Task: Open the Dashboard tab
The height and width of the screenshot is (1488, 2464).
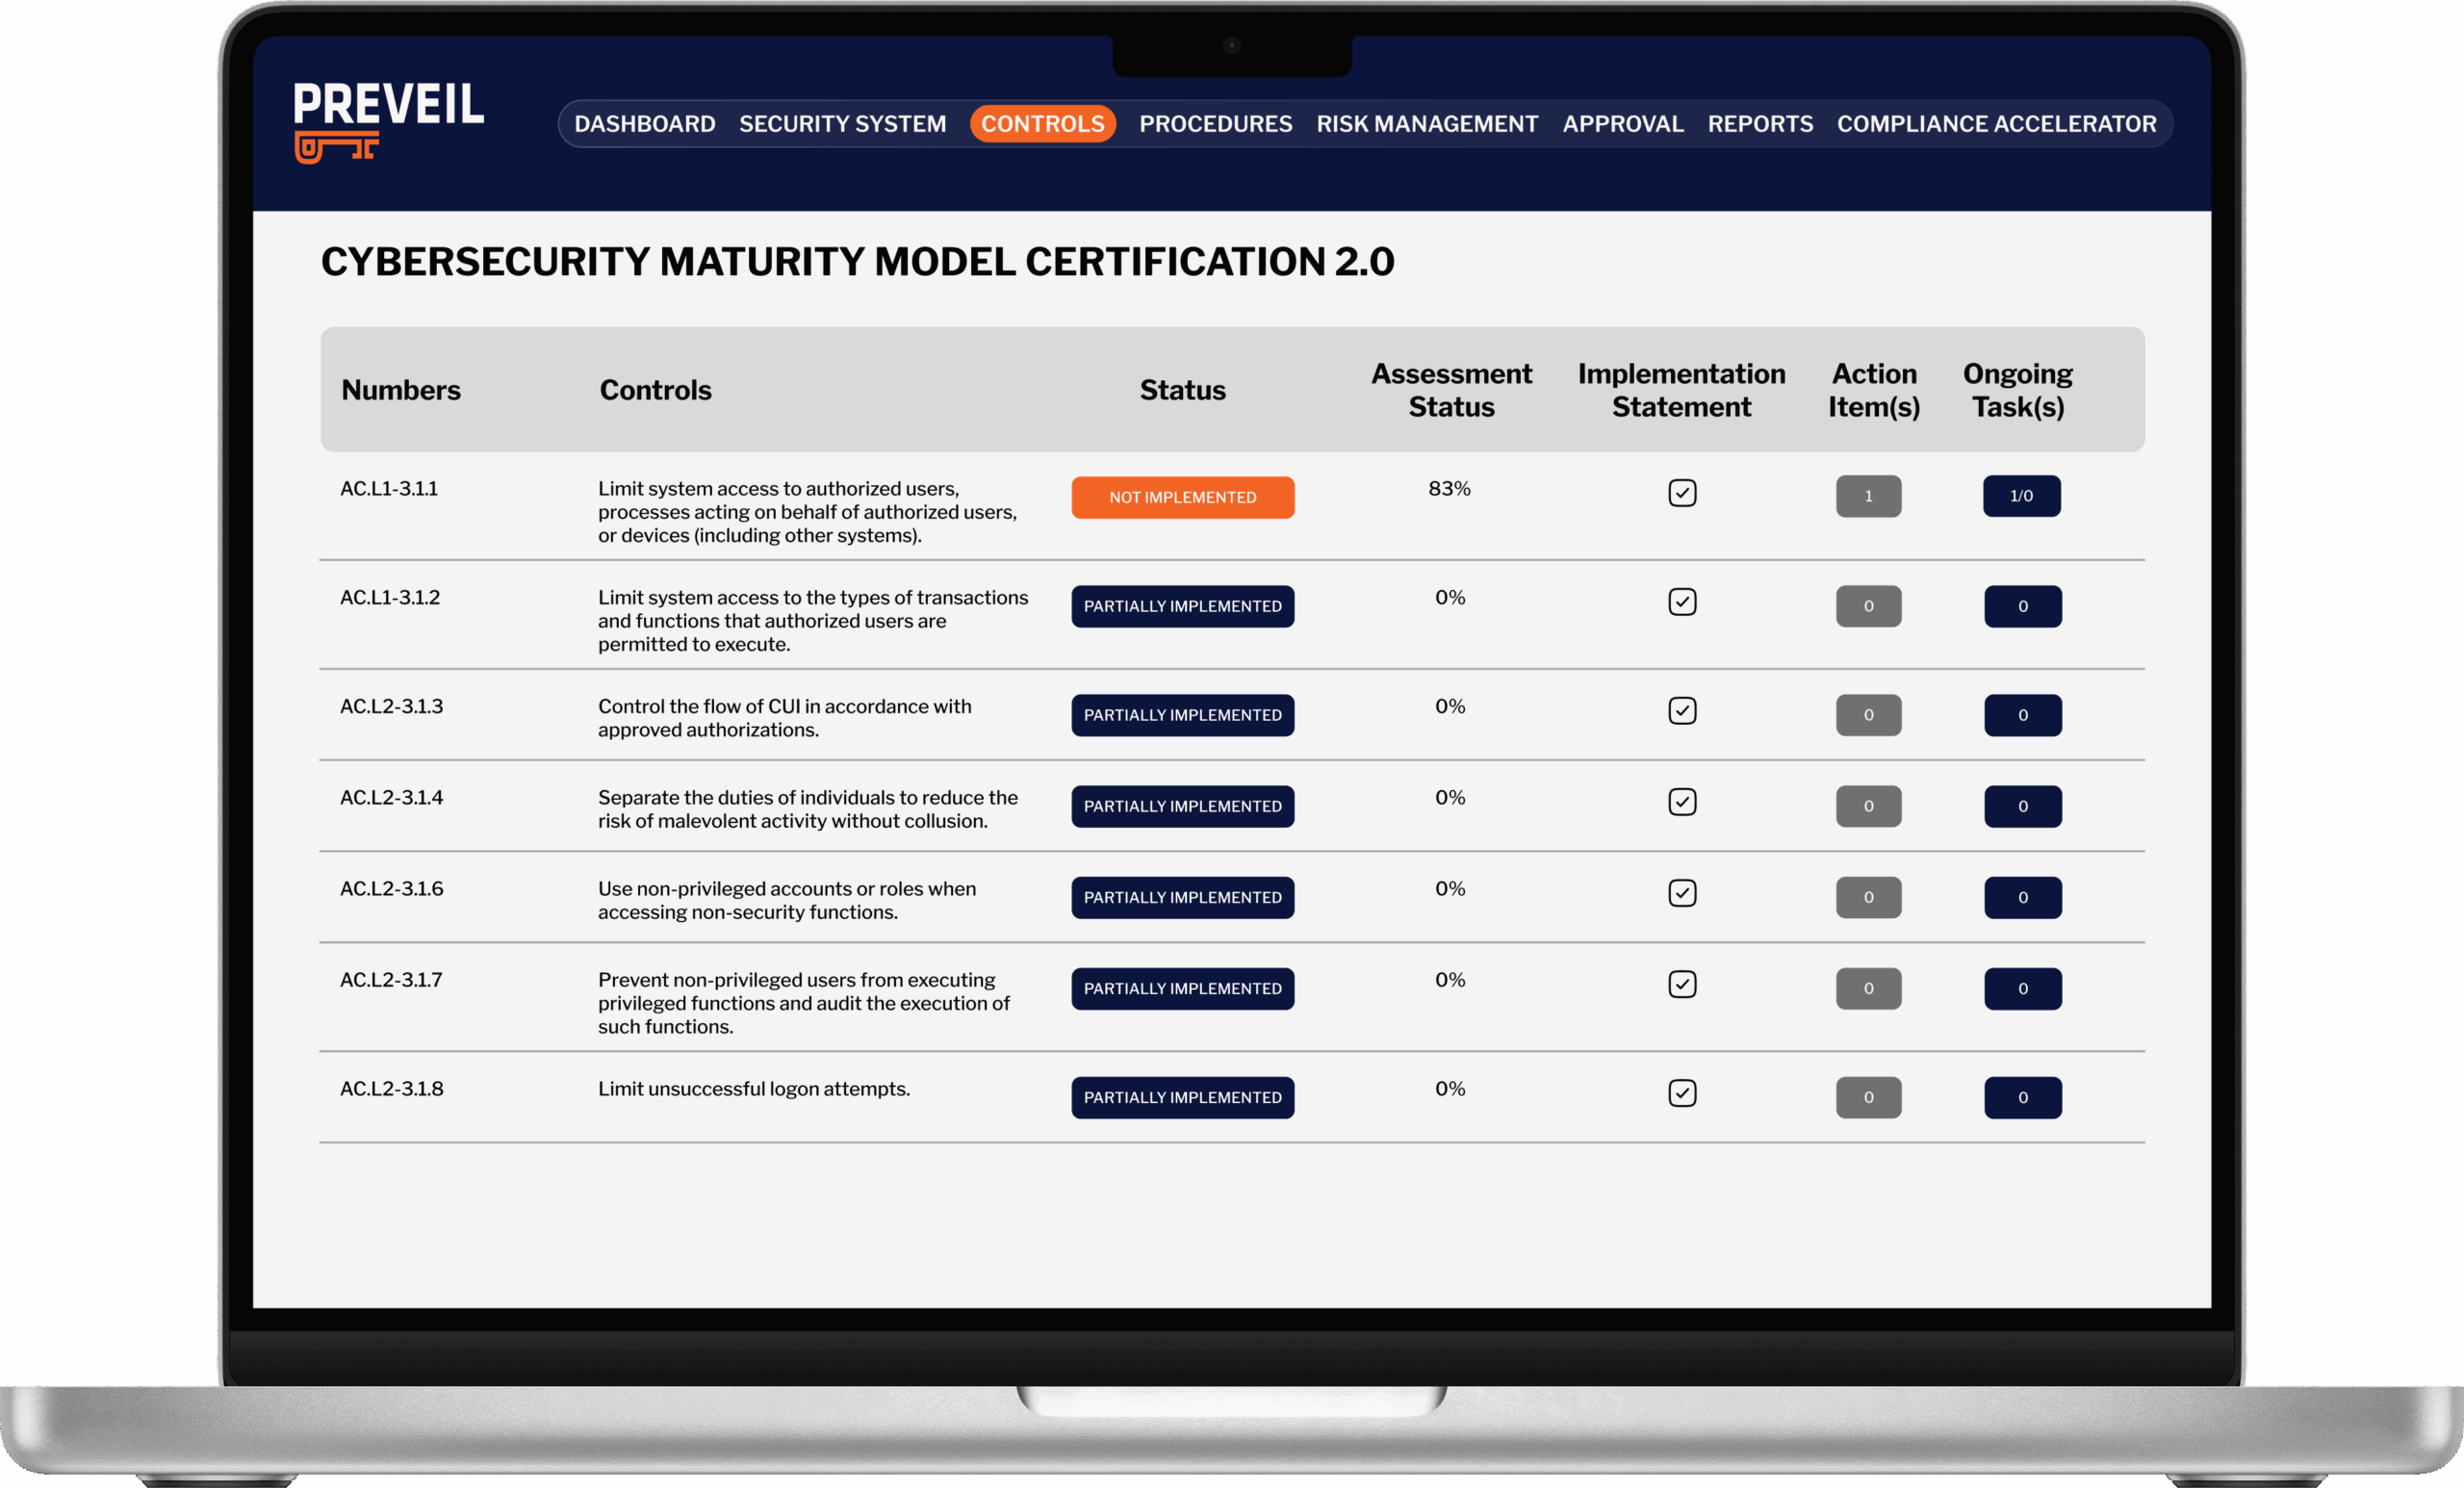Action: coord(644,124)
